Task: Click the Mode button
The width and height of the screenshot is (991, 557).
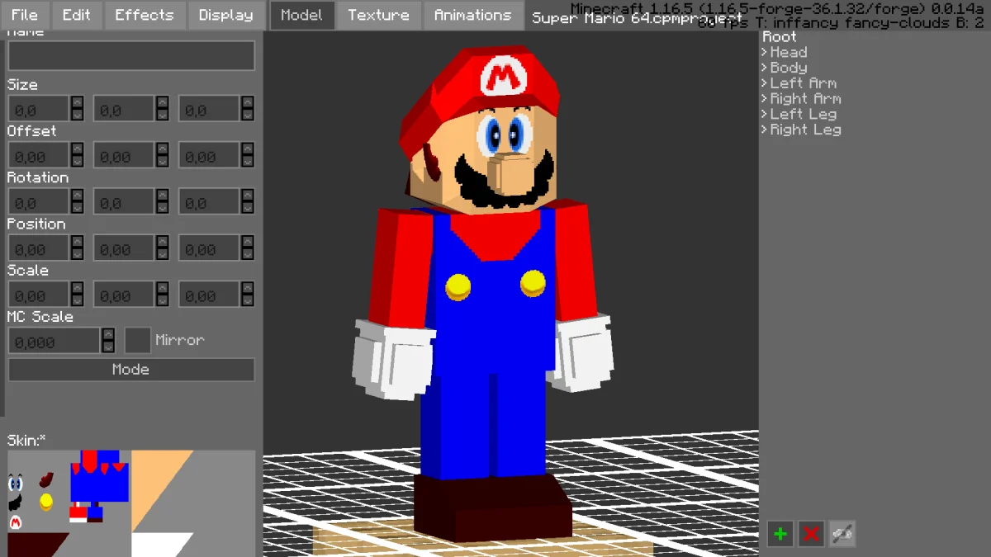Action: [x=131, y=369]
